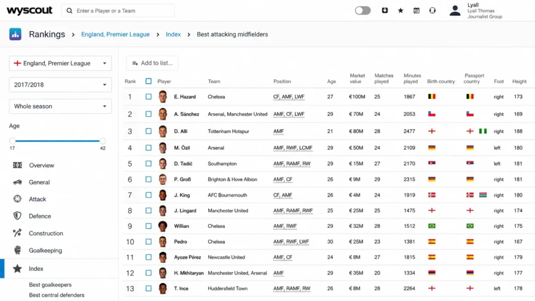
Task: Open the 2017/2018 season dropdown
Action: (x=60, y=85)
